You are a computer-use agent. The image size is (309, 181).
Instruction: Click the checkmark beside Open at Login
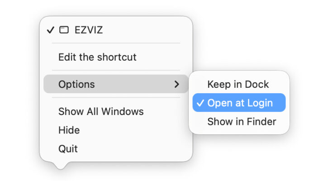[x=200, y=103]
